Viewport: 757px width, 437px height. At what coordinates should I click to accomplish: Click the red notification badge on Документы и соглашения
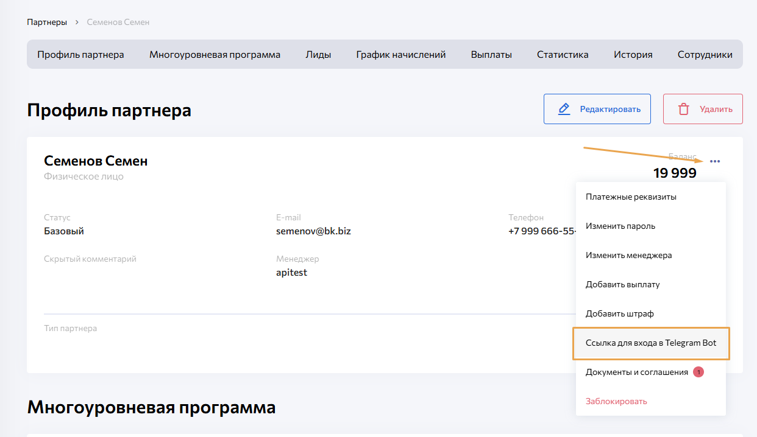(698, 372)
